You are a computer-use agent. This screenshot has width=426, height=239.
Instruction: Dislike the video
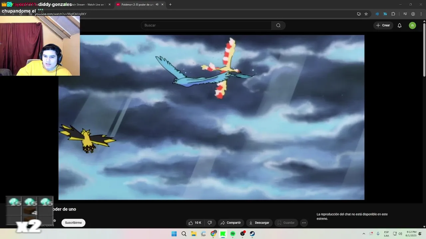click(x=210, y=223)
